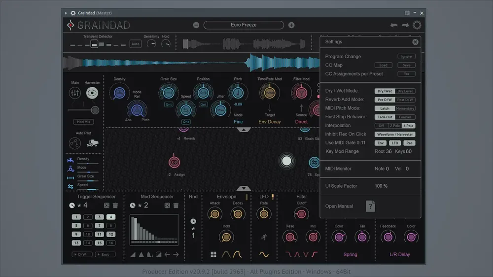Click the lower triangle expander above Envelope
The image size is (493, 277).
[244, 188]
